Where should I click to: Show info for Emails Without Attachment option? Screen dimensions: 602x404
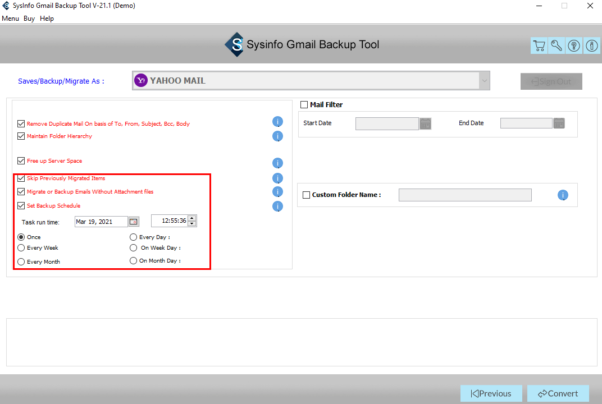point(277,191)
